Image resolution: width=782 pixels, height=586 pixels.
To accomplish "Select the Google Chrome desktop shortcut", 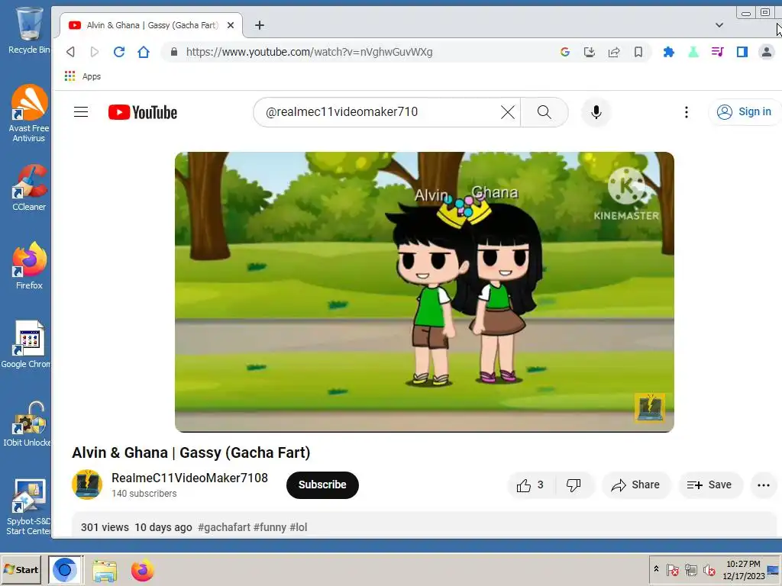I will tap(27, 345).
